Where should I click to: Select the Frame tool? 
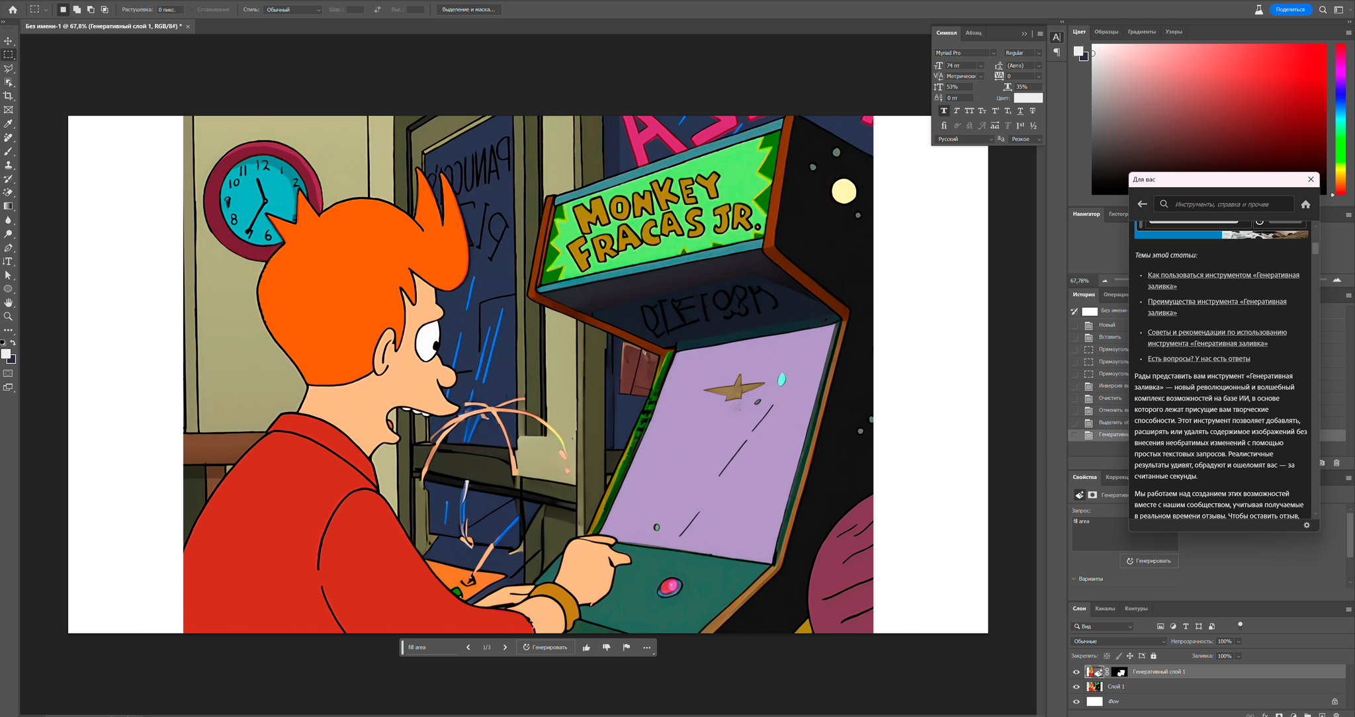point(9,110)
